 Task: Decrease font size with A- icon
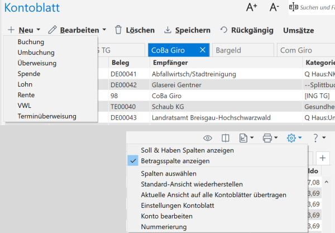pyautogui.click(x=274, y=7)
